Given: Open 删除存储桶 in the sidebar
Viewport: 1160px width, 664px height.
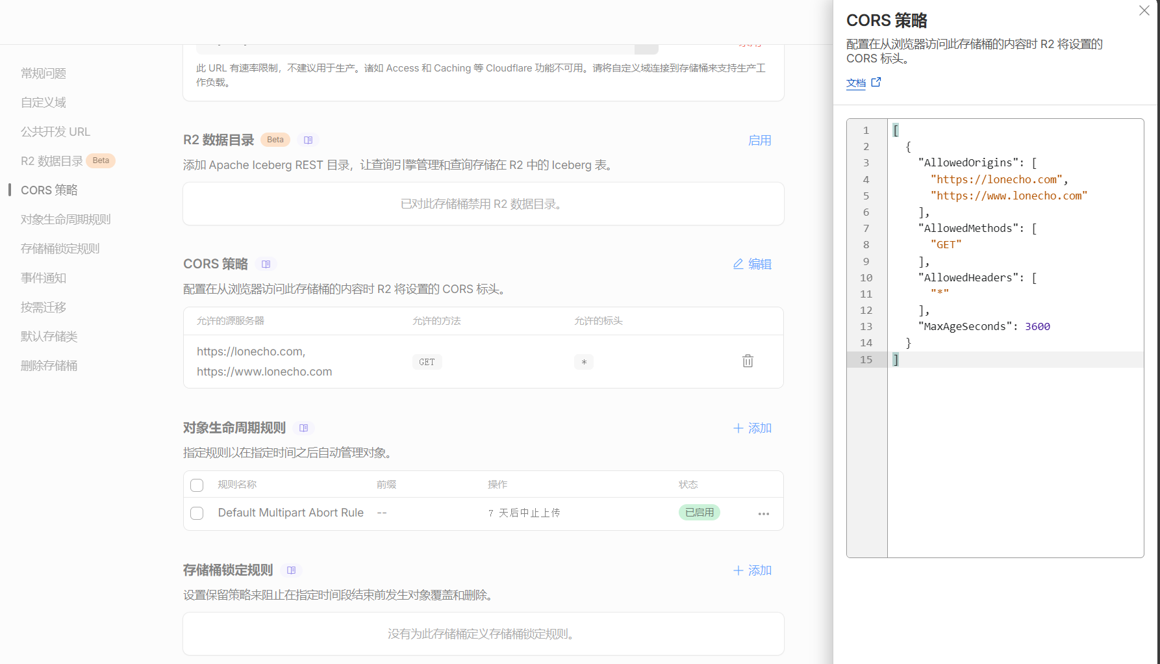Looking at the screenshot, I should point(49,365).
